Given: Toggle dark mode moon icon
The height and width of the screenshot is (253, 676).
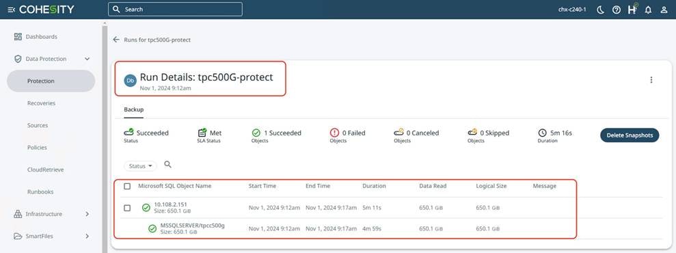Looking at the screenshot, I should (x=601, y=10).
